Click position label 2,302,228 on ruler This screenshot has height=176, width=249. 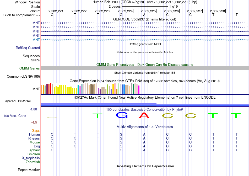click(217, 11)
